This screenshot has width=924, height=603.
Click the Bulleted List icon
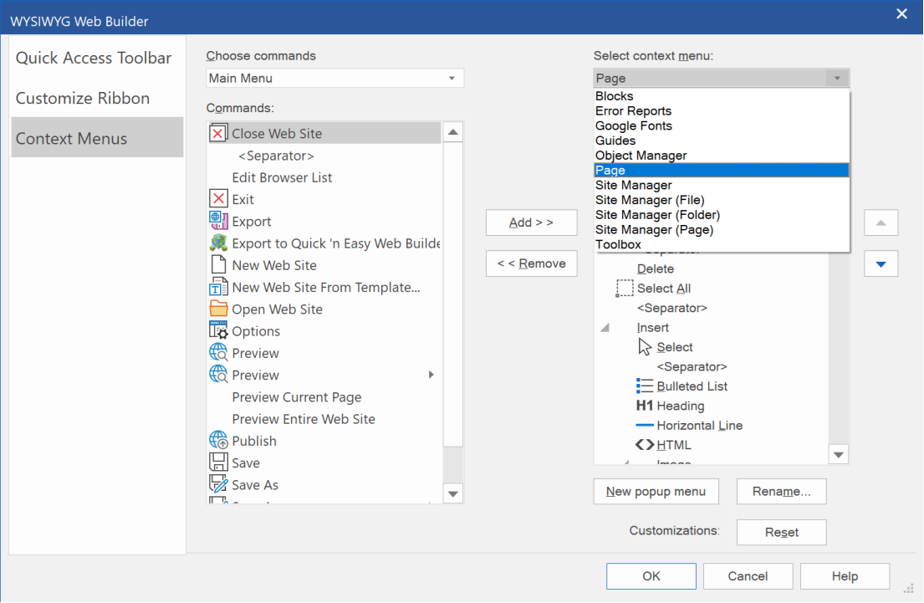[x=645, y=386]
